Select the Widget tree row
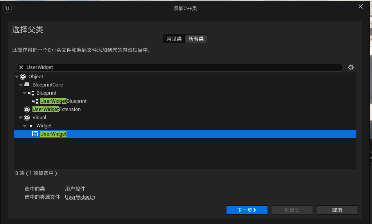 [185, 126]
